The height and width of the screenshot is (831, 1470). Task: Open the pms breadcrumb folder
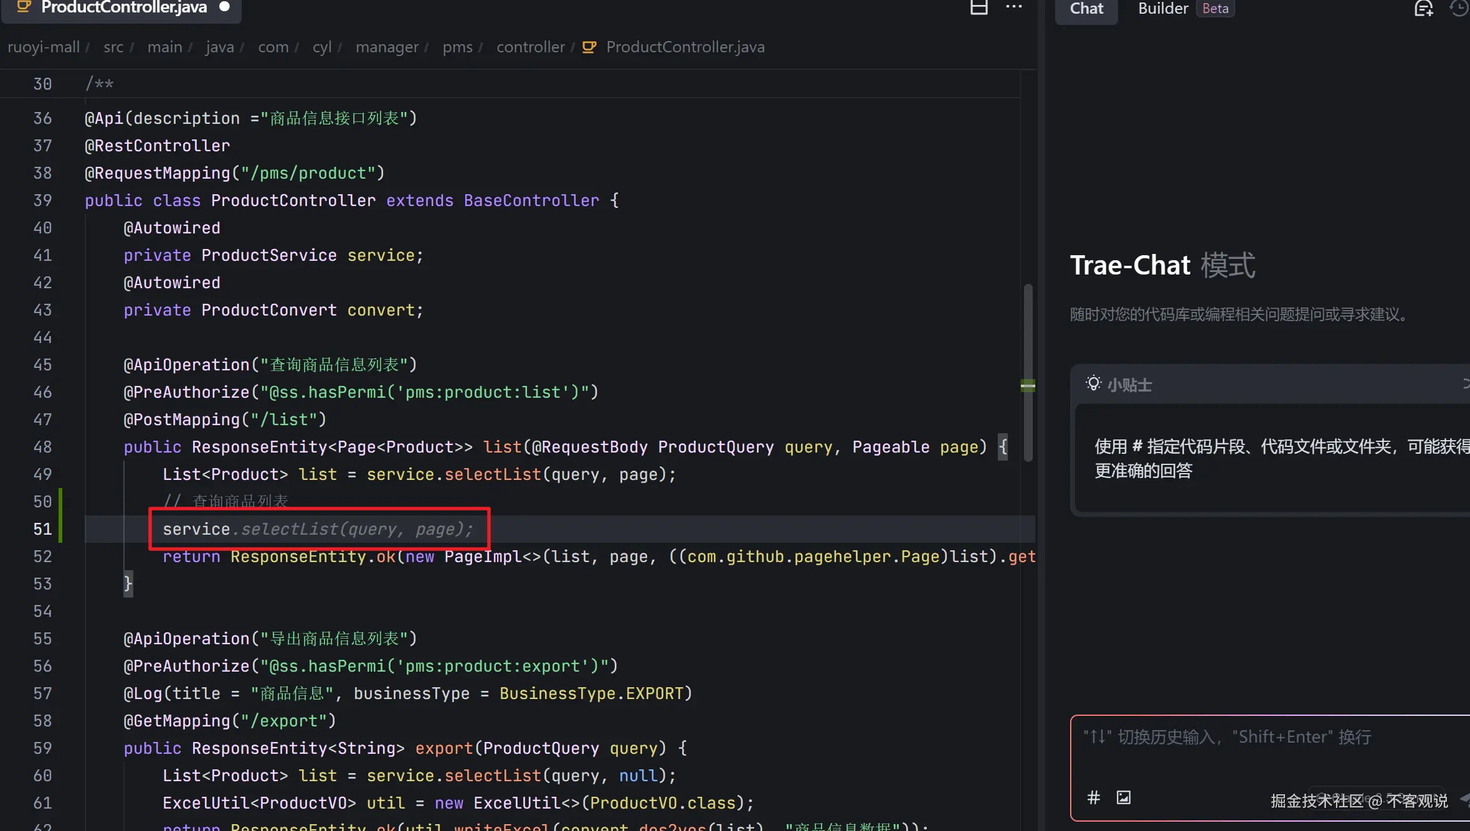coord(457,47)
